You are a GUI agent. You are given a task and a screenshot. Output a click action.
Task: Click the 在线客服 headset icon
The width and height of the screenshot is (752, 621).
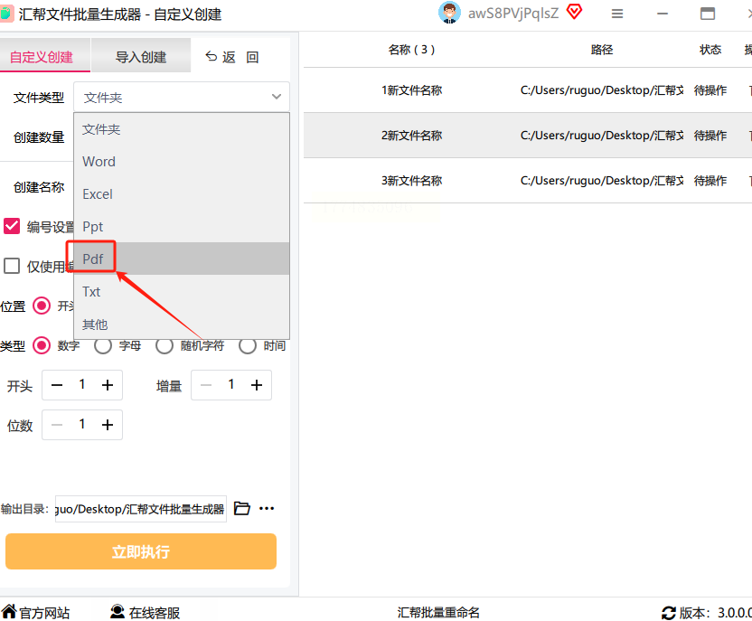pyautogui.click(x=117, y=612)
